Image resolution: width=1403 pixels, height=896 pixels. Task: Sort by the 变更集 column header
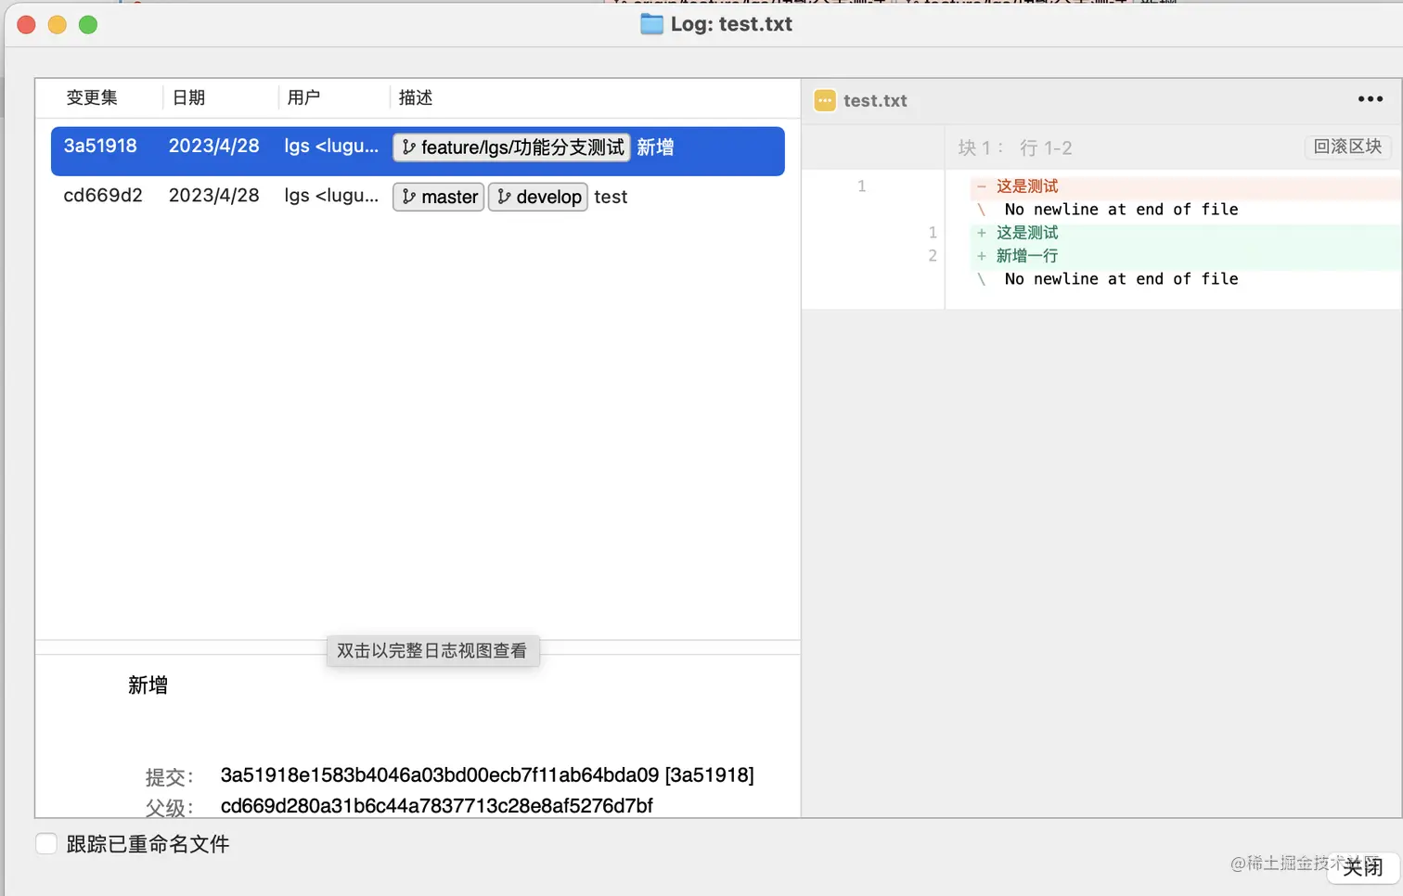click(92, 97)
